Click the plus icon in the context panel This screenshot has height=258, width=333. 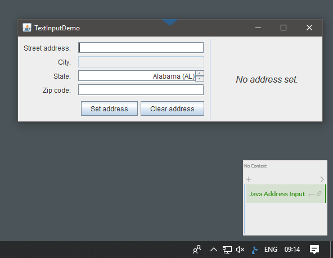pyautogui.click(x=249, y=179)
